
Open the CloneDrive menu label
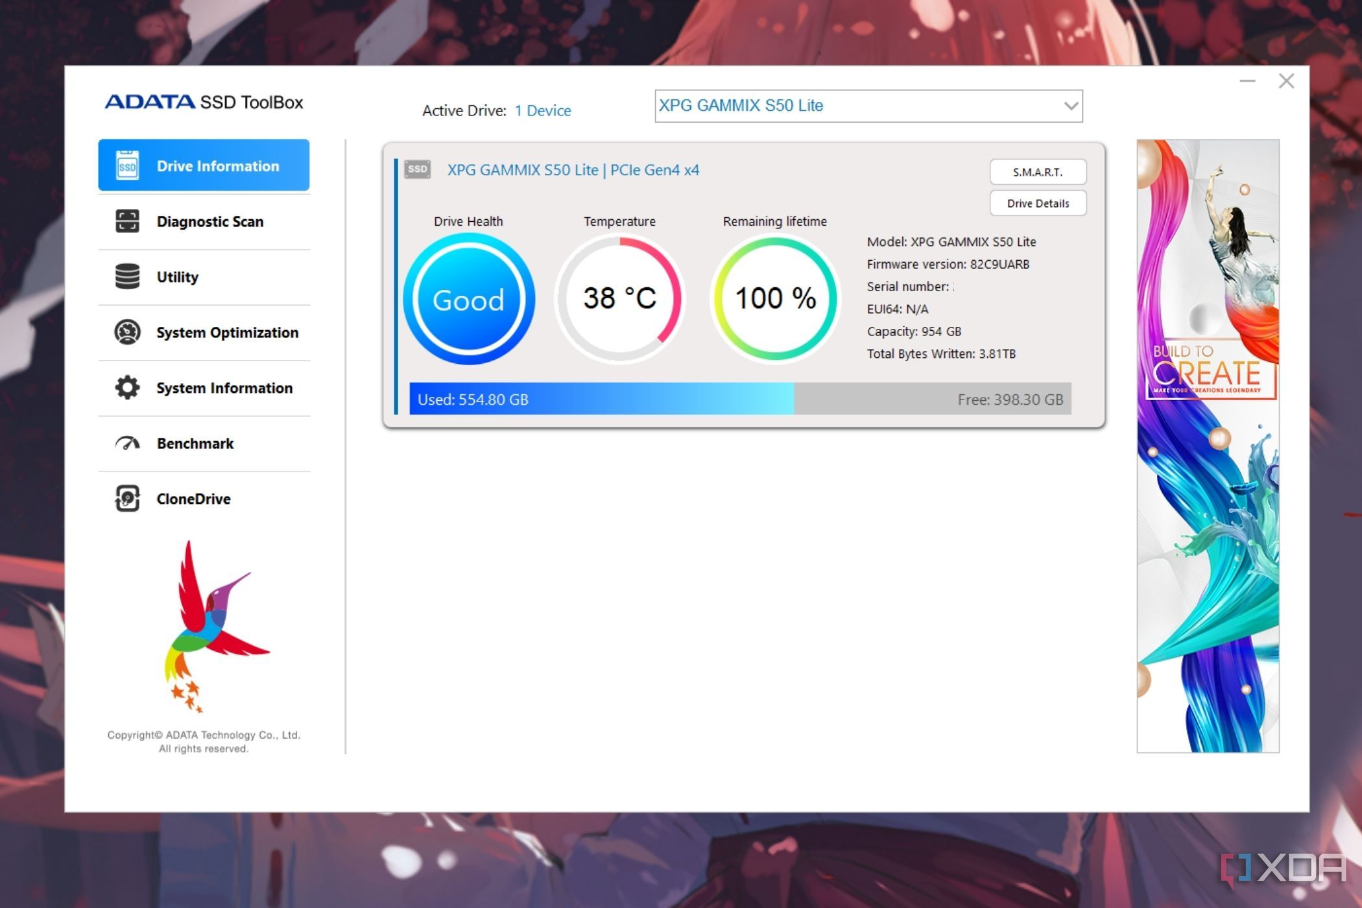pyautogui.click(x=194, y=499)
